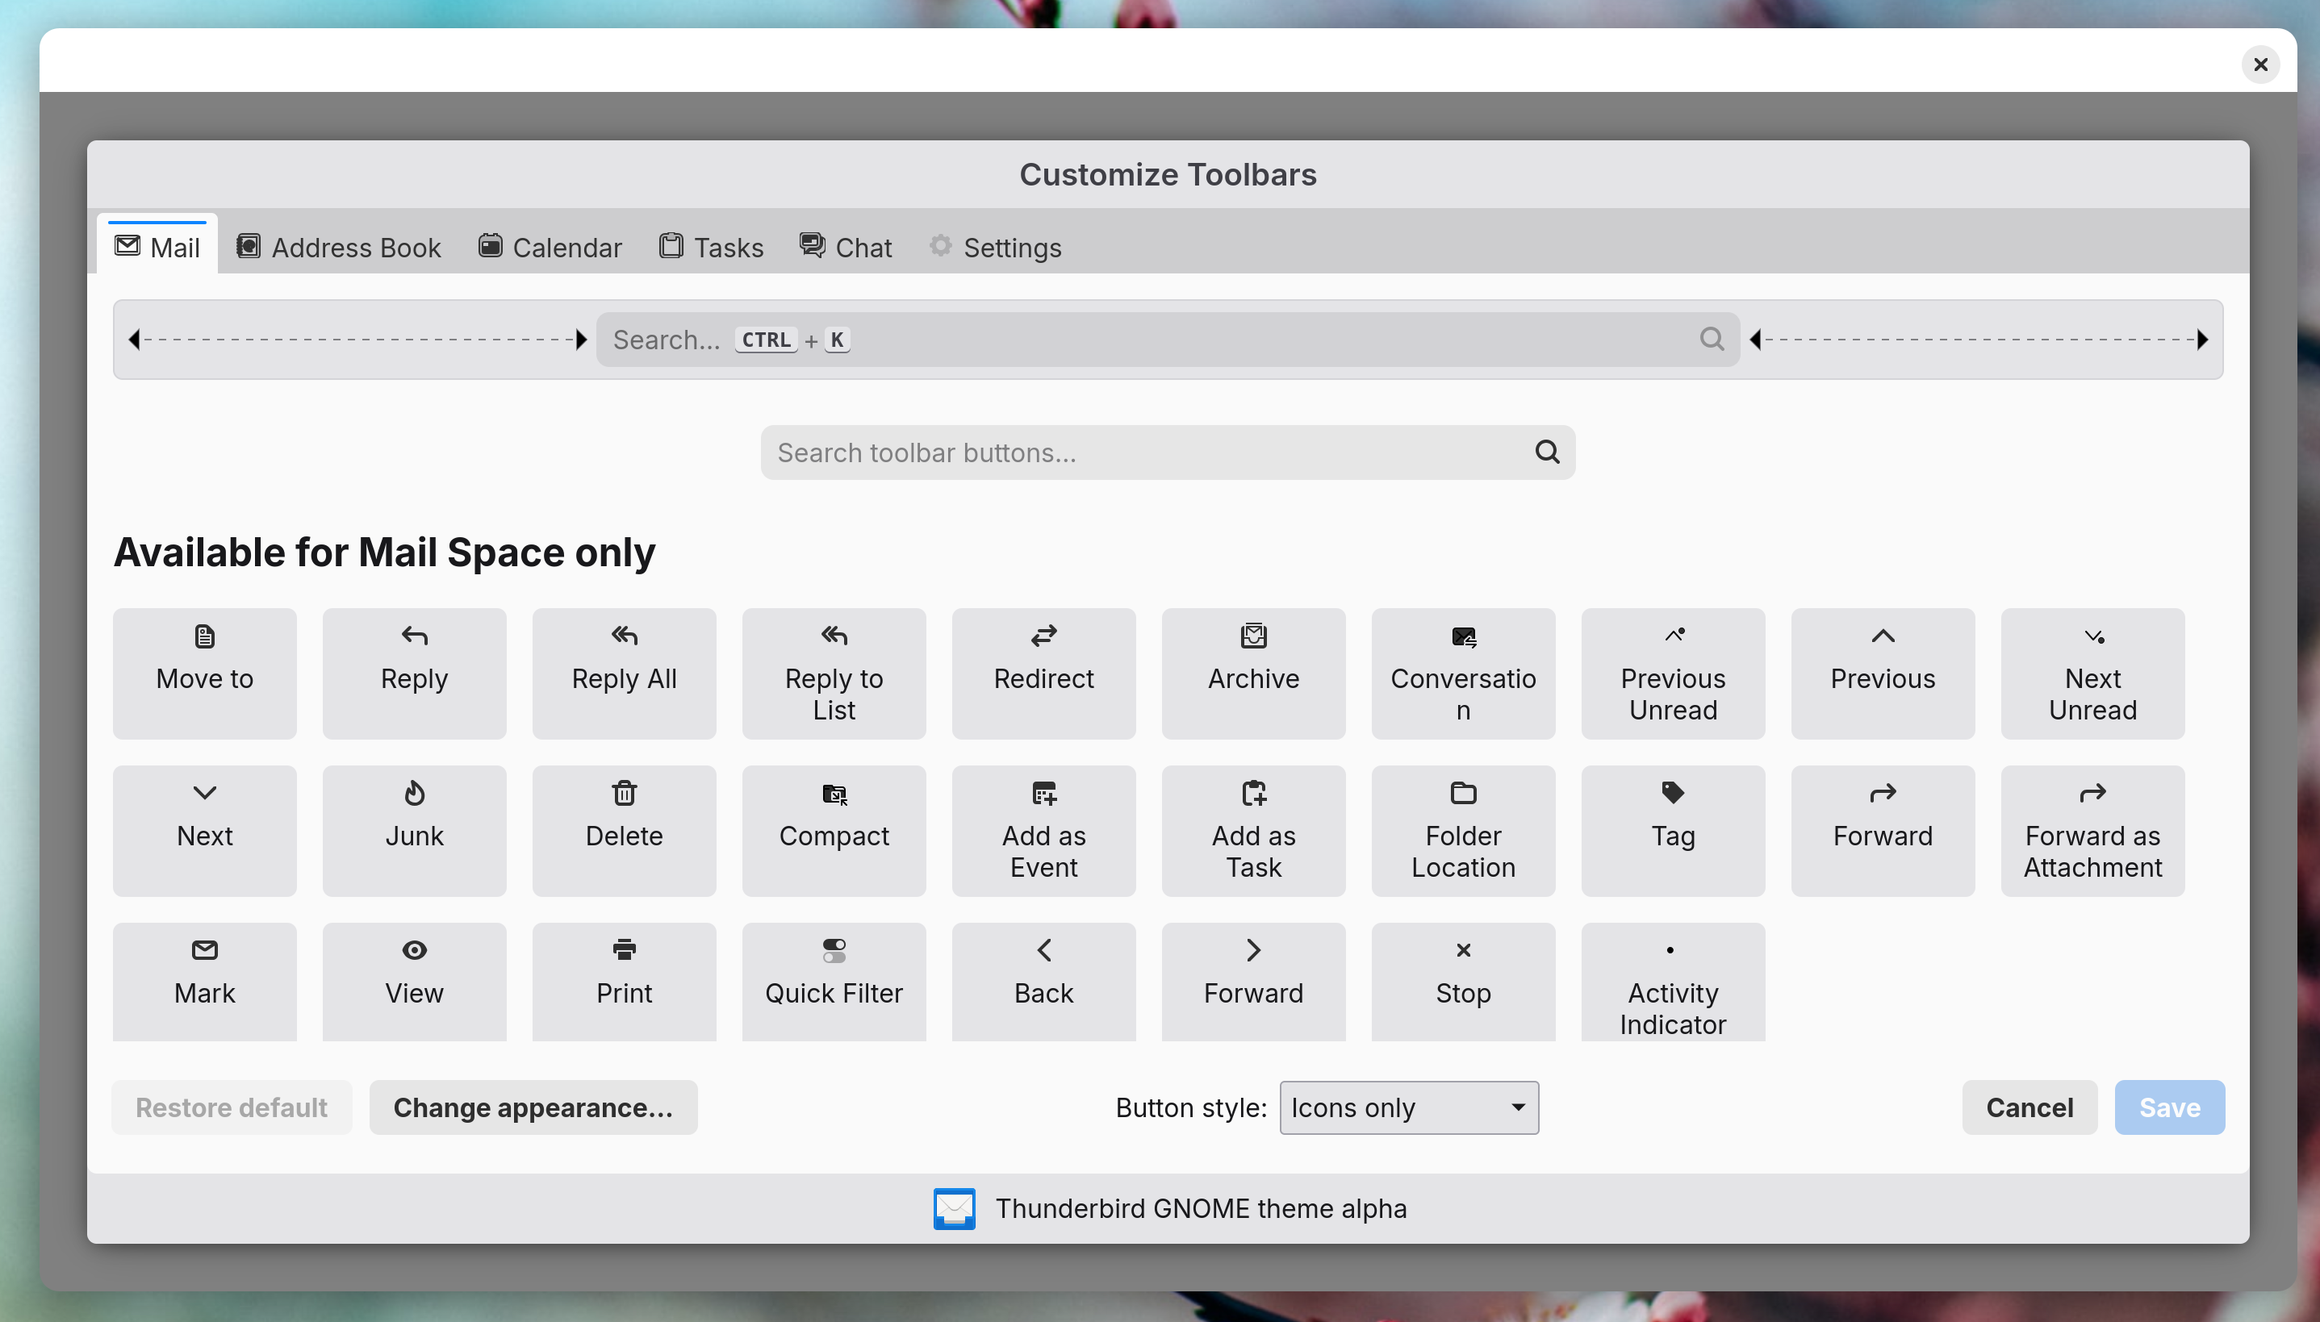Viewport: 2320px width, 1322px height.
Task: Open Change appearance options
Action: click(x=533, y=1107)
